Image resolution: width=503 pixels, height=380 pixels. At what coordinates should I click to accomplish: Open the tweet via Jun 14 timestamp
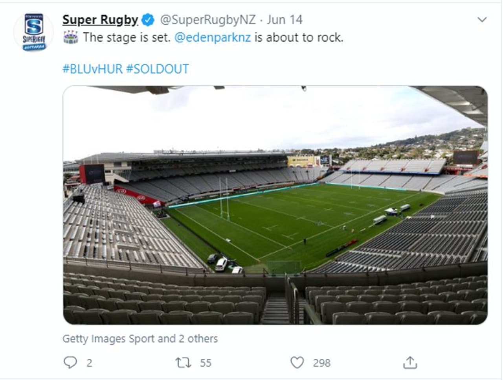coord(285,20)
